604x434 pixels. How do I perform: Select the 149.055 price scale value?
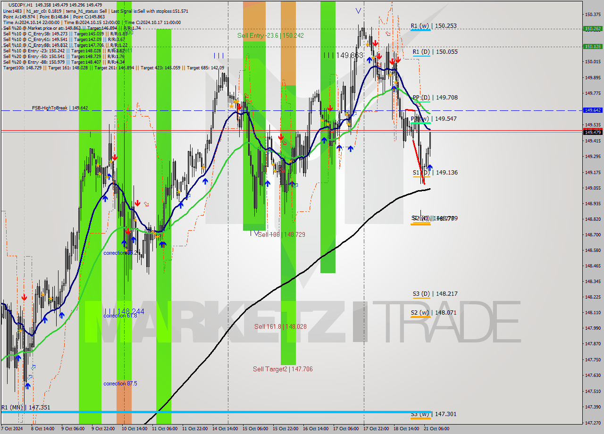click(593, 188)
